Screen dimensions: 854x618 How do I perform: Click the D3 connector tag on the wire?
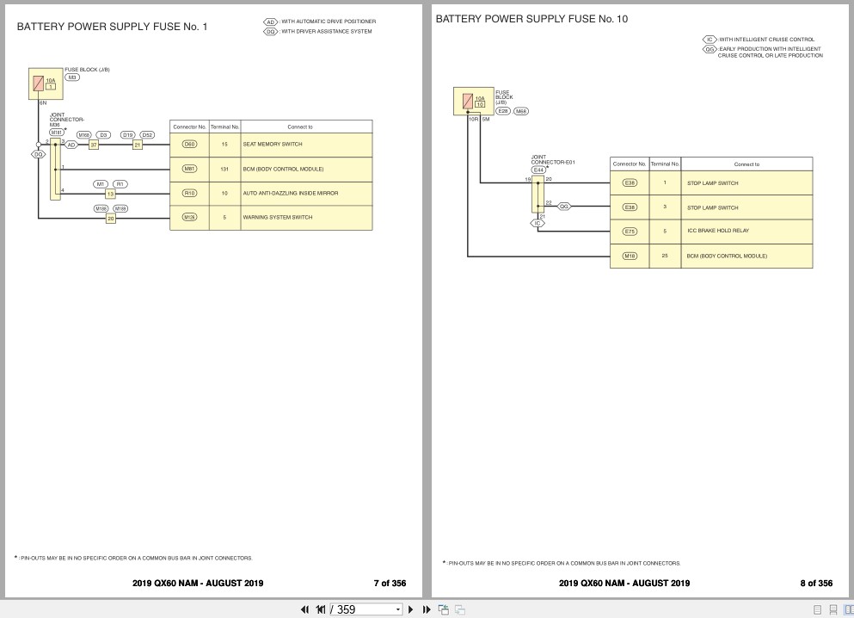(103, 135)
